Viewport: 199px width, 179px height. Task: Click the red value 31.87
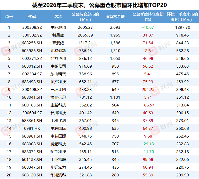148,35
